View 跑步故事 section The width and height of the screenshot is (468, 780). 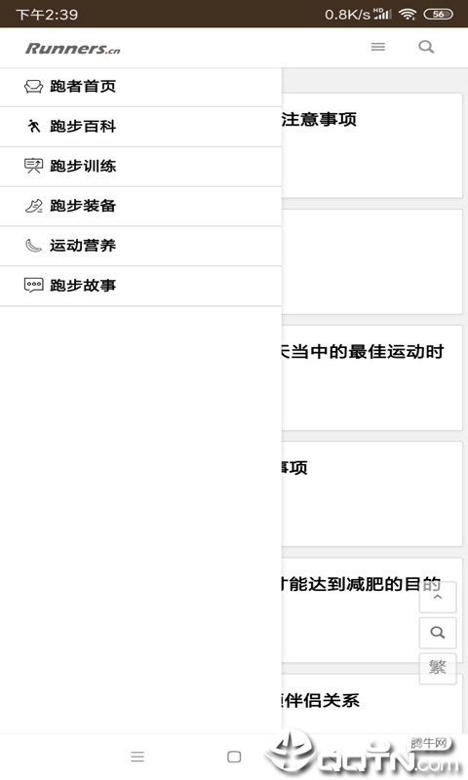140,286
